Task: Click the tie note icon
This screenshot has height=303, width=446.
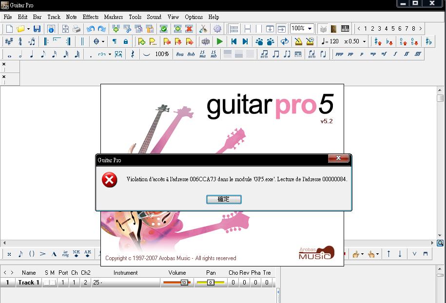Action: 147,54
